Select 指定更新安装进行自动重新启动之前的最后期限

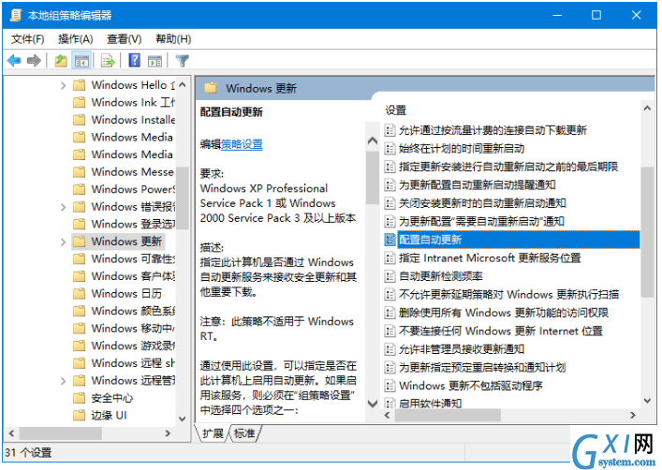coord(508,167)
